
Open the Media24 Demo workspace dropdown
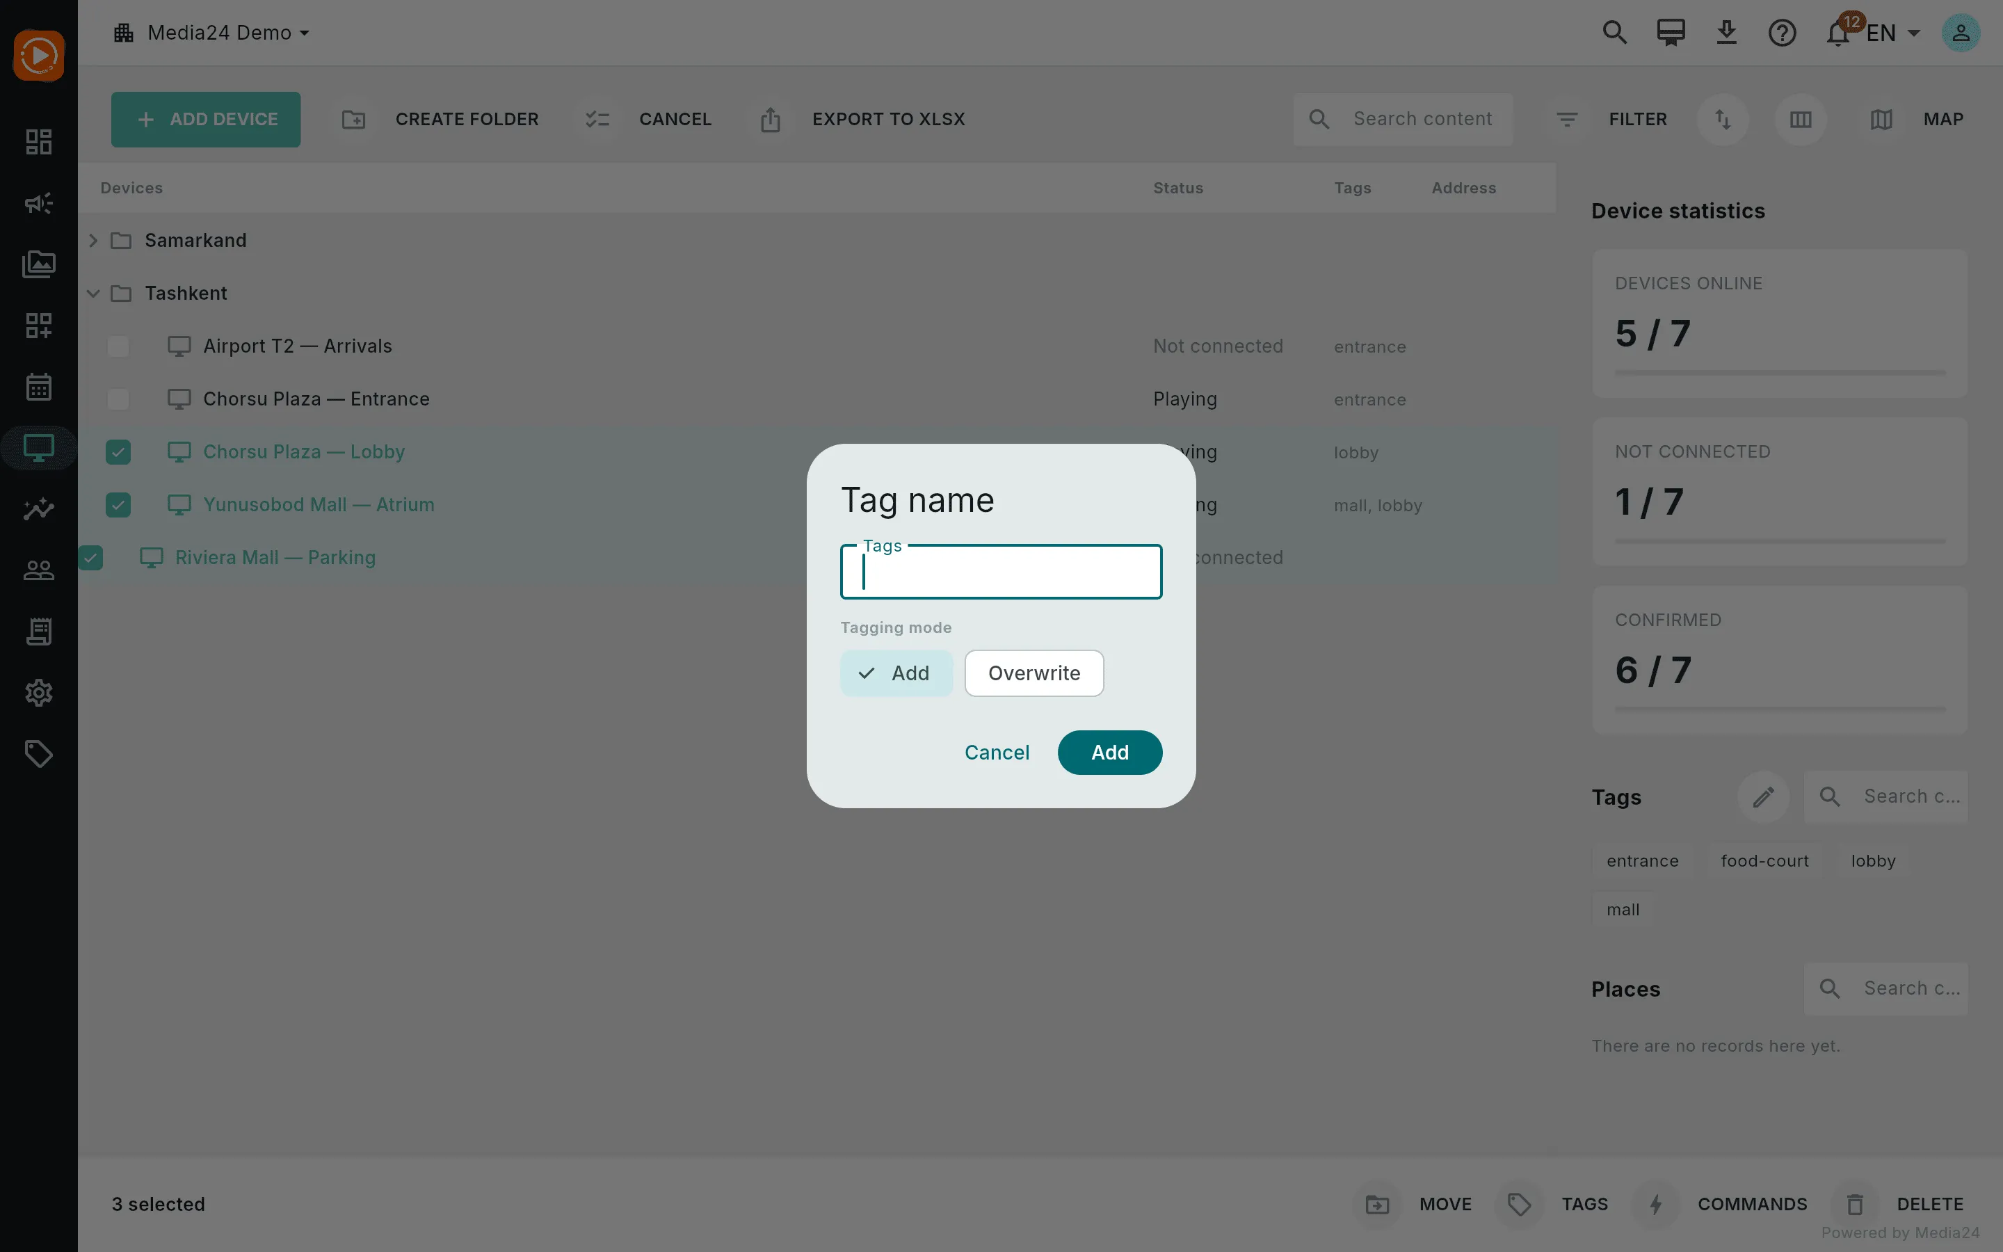[212, 33]
